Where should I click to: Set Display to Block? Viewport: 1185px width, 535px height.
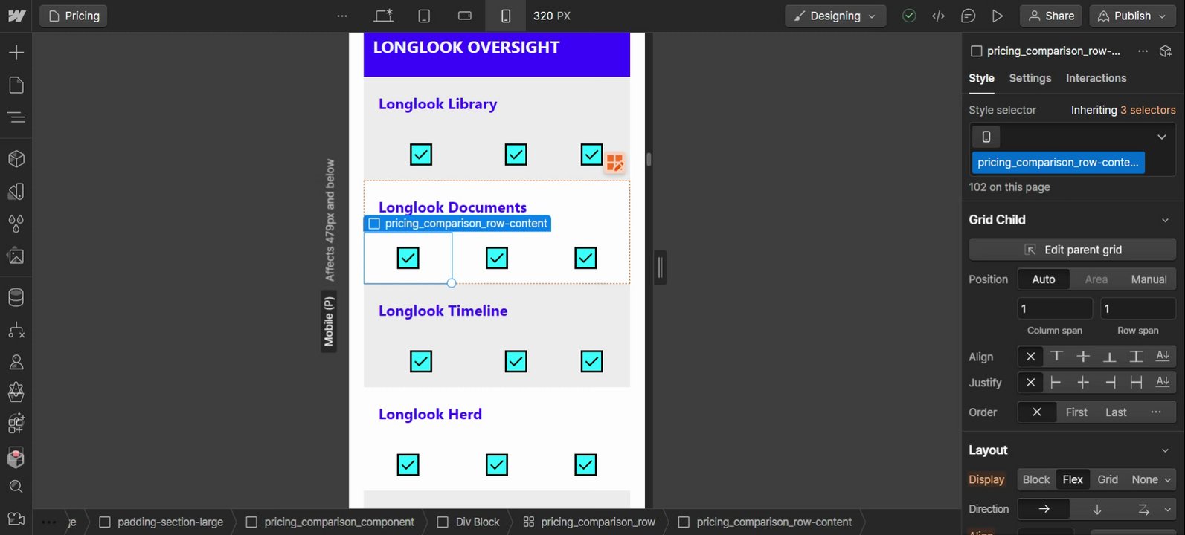point(1035,479)
